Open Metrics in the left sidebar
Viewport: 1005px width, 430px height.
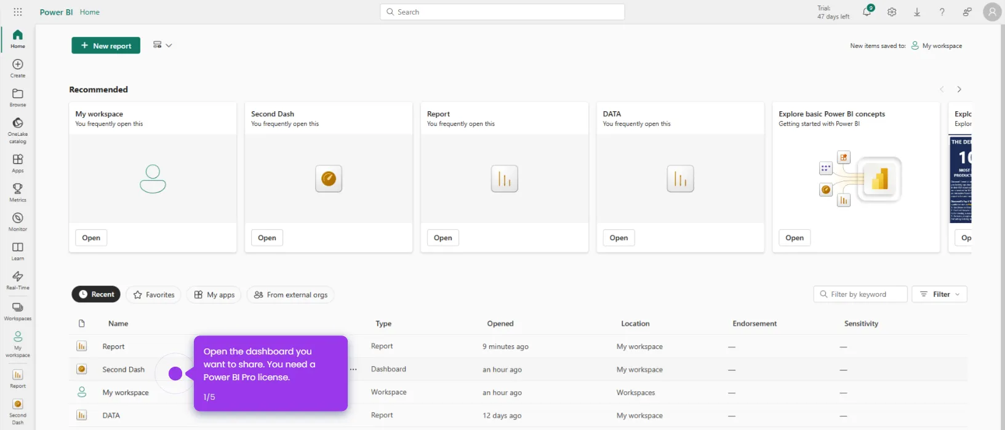[x=18, y=193]
